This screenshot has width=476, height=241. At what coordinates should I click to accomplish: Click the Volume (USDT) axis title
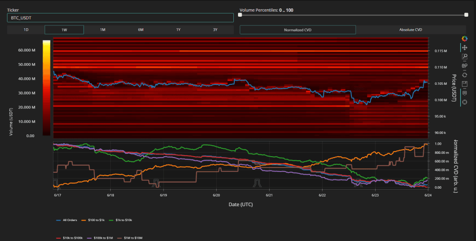(x=11, y=122)
